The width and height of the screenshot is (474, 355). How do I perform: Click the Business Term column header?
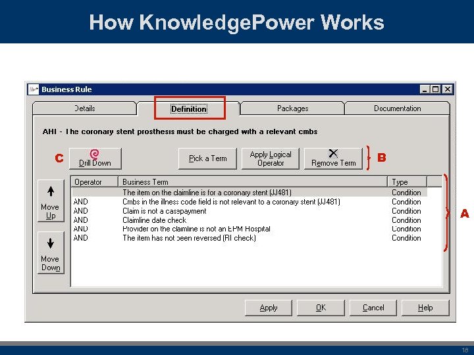(x=253, y=182)
